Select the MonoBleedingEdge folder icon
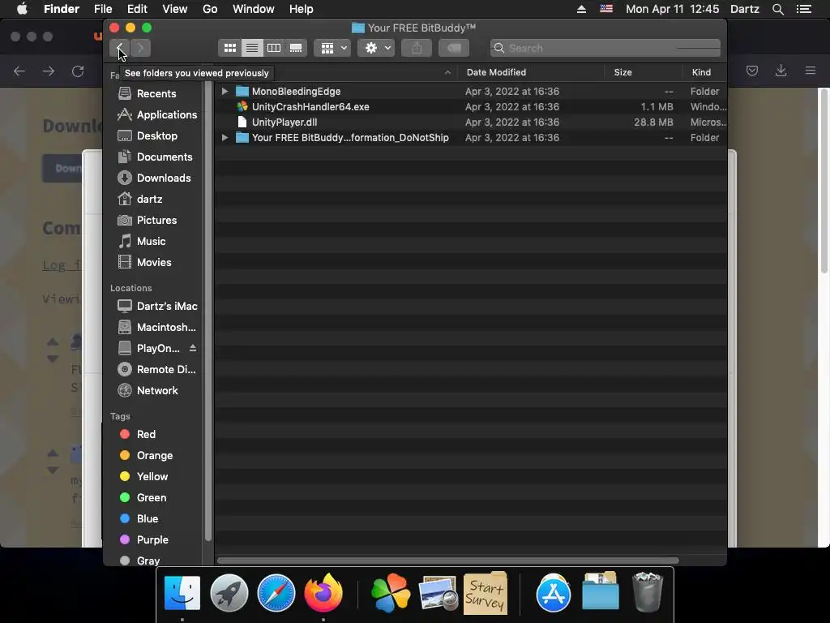830x623 pixels. 242,91
